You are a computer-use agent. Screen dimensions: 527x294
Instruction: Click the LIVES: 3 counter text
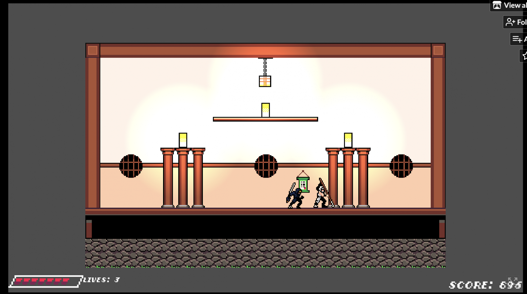[x=101, y=280]
